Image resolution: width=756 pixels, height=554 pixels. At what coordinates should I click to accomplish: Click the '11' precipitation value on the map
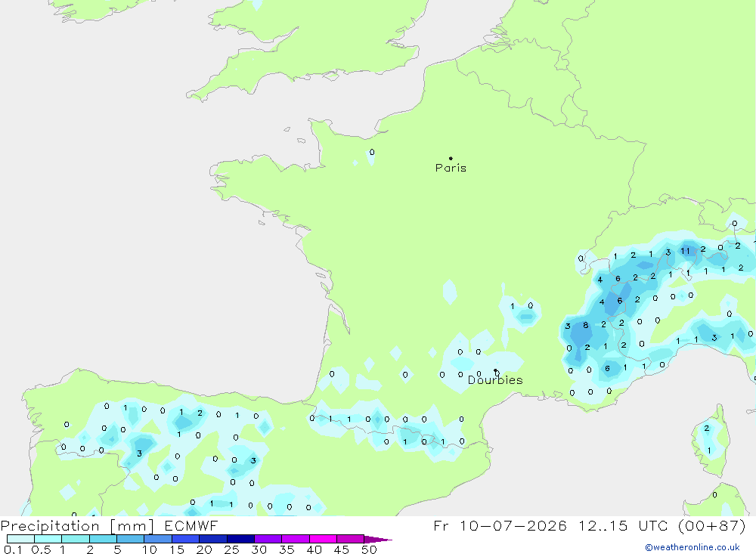(x=685, y=251)
